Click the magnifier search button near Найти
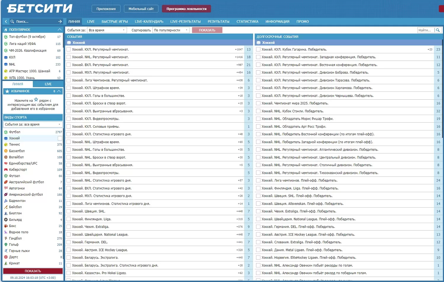 coord(438,30)
